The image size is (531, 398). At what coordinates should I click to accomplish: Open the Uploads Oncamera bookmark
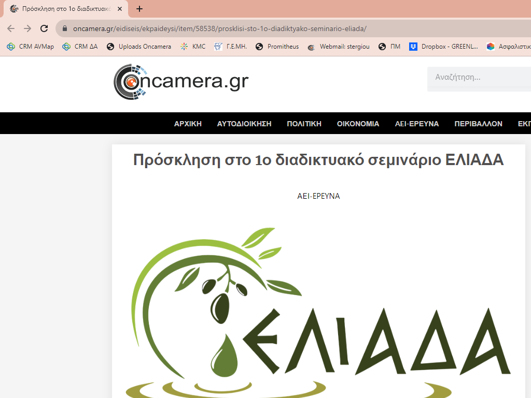(x=138, y=47)
